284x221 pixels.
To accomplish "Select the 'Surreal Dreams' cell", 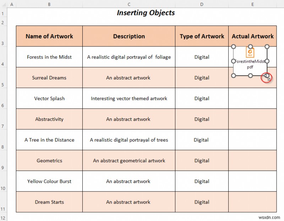I will 49,78.
